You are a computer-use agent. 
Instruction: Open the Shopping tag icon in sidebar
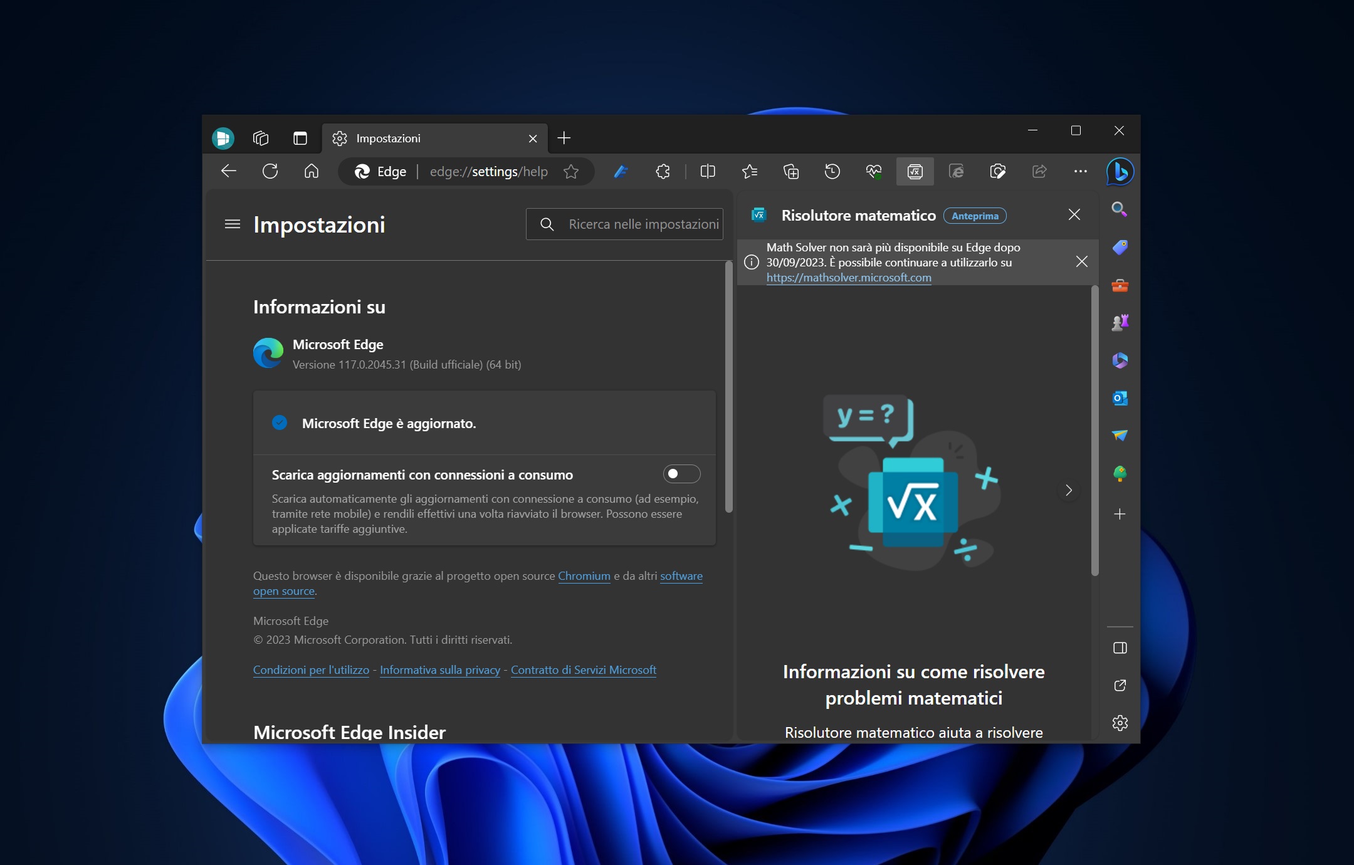click(1120, 248)
